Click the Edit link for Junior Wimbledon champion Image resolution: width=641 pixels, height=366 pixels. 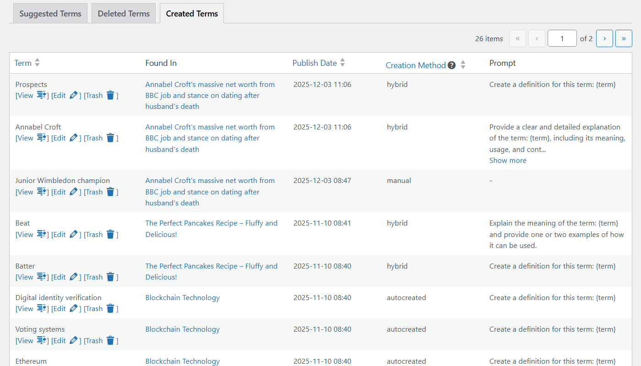pos(59,192)
